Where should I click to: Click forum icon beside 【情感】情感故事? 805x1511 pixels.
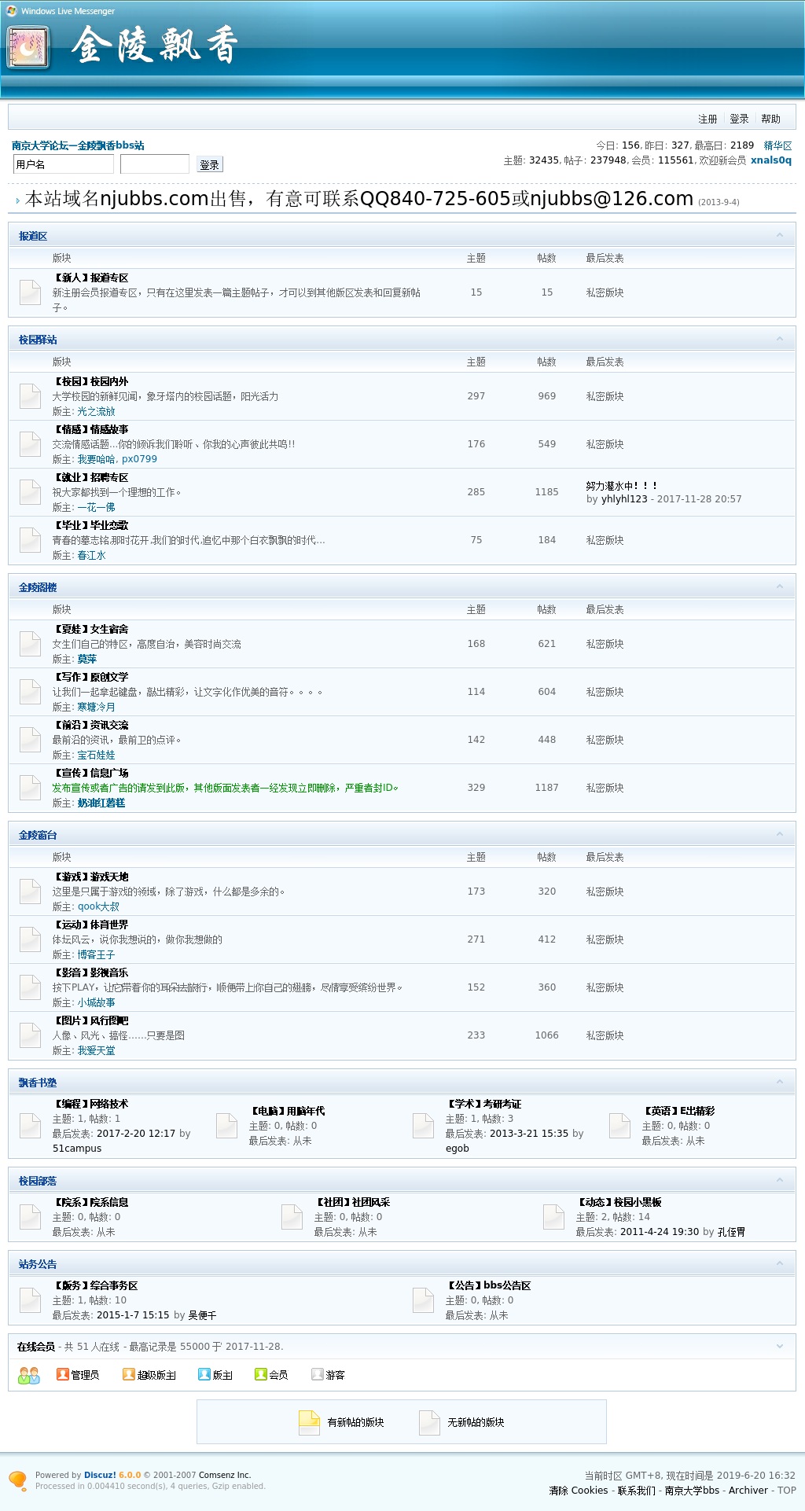[30, 444]
